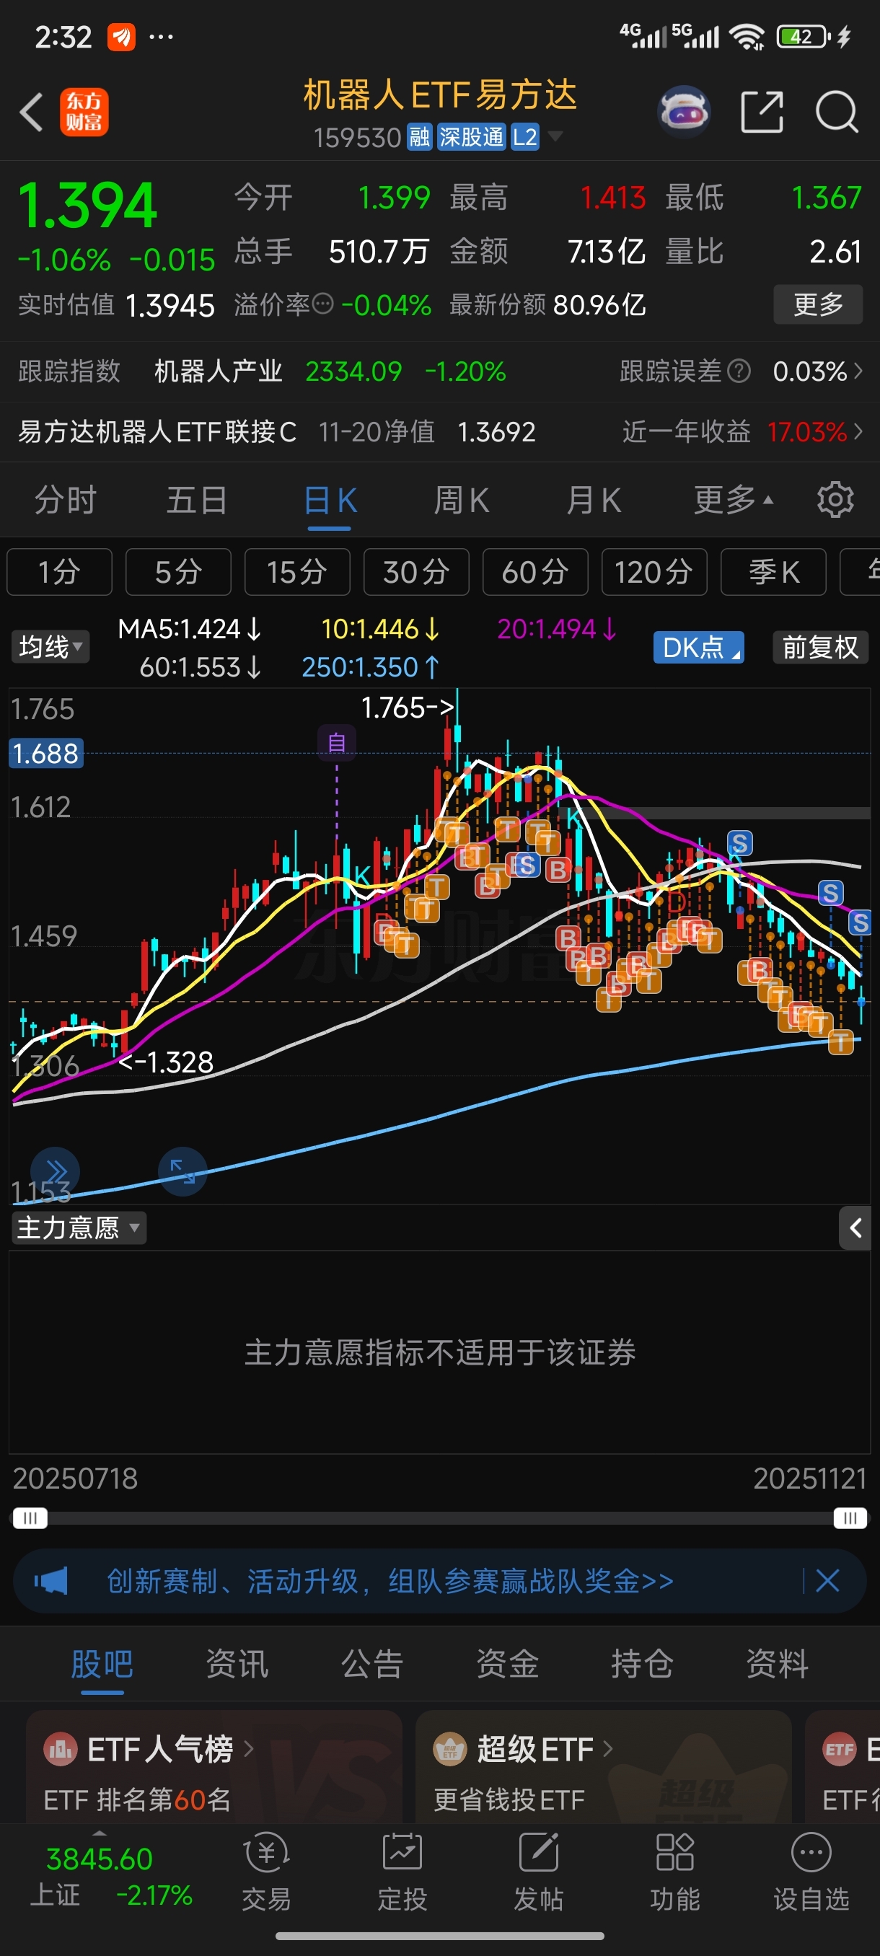Open 功能 functions grid icon
The height and width of the screenshot is (1956, 880).
click(675, 1872)
